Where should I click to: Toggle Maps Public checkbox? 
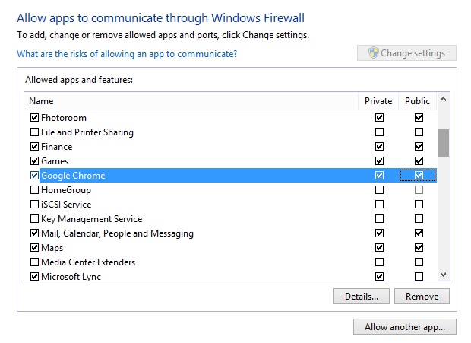click(x=419, y=248)
